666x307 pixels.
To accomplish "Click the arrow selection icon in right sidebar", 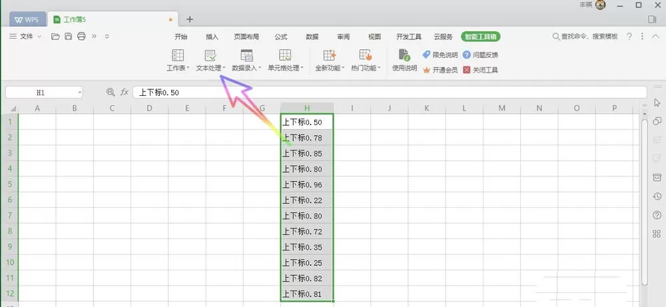I will coord(657,103).
